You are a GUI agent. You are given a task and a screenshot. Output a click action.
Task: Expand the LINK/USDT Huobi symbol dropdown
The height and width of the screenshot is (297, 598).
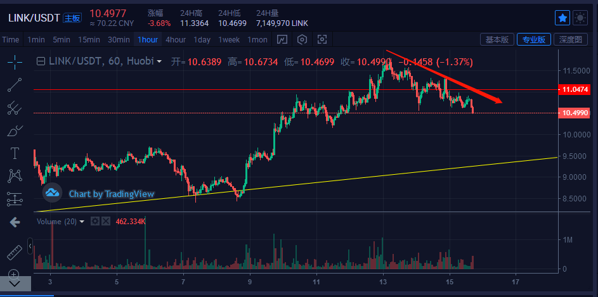point(159,61)
